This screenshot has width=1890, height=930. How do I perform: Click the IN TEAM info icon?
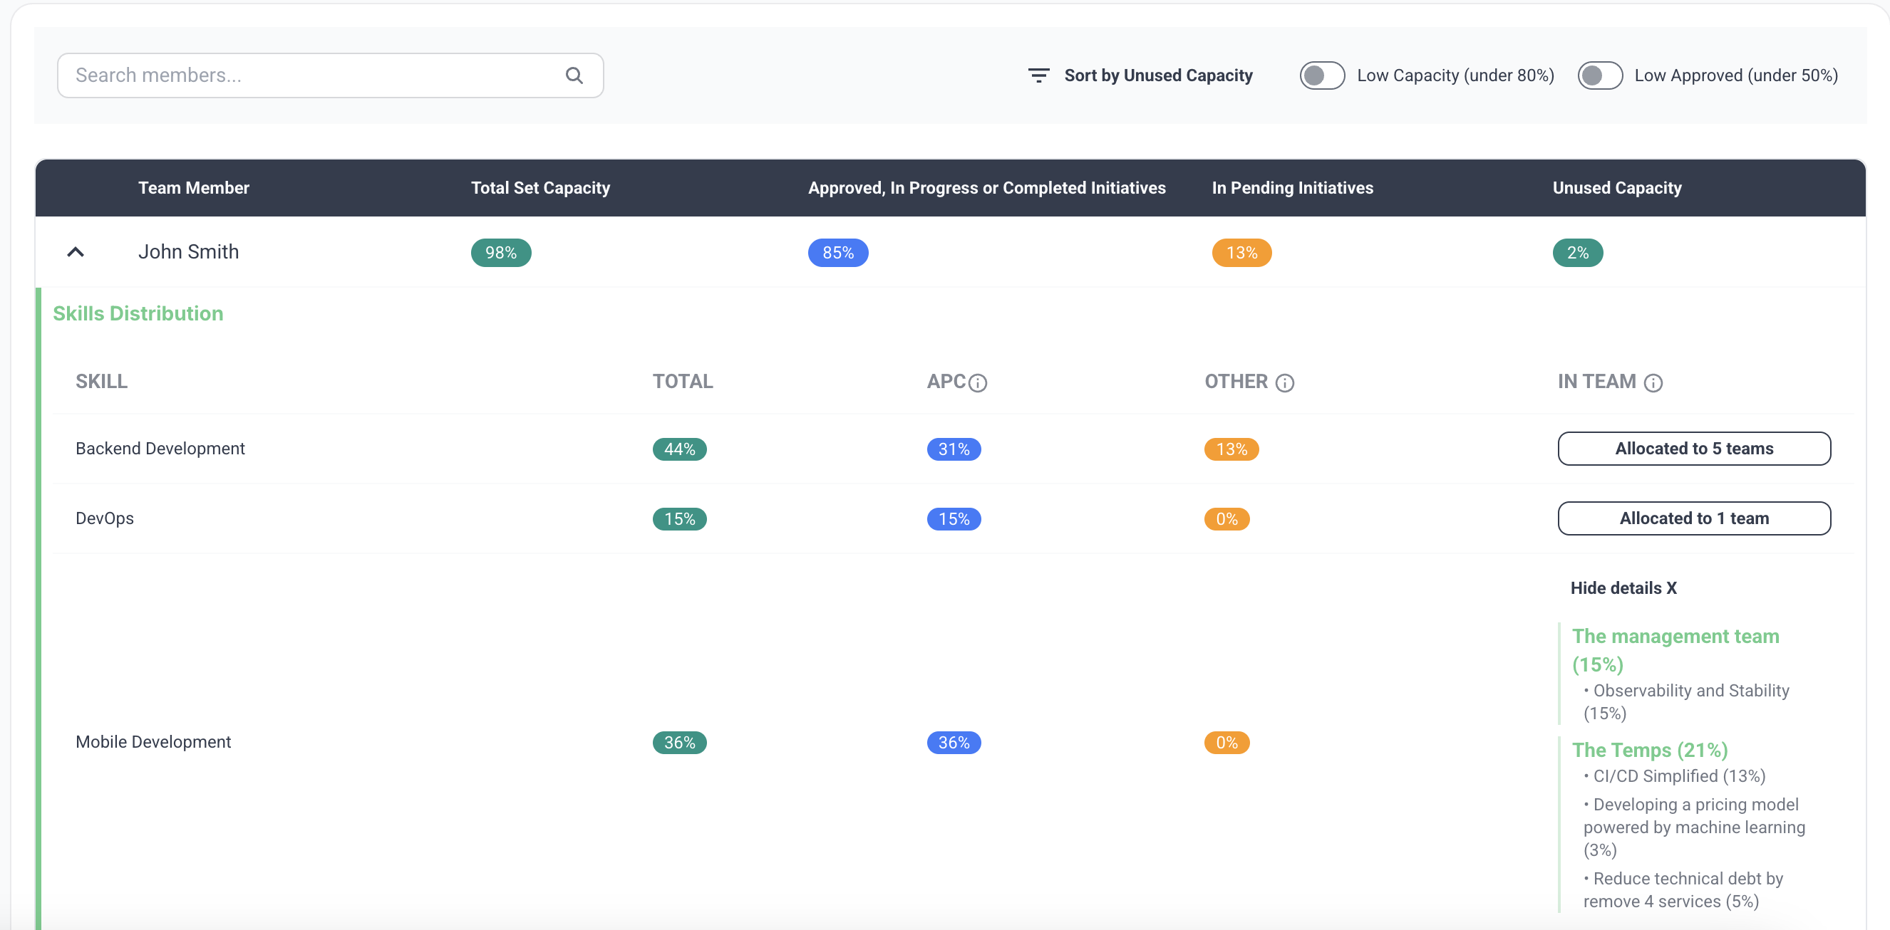(1652, 382)
